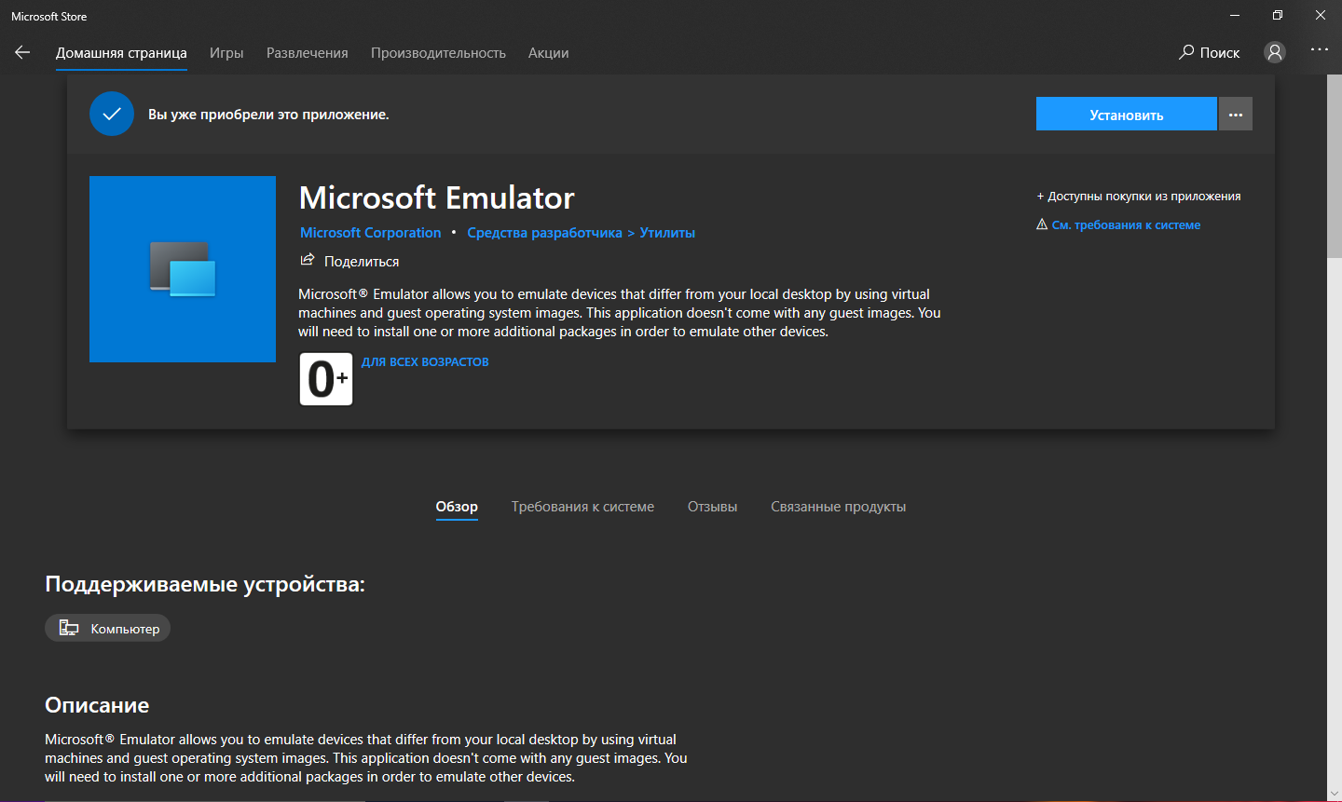Switch to the Игры tab
Image resolution: width=1342 pixels, height=802 pixels.
[x=226, y=53]
